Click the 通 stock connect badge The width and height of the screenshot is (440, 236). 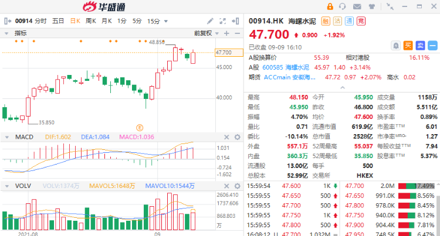[x=349, y=21]
